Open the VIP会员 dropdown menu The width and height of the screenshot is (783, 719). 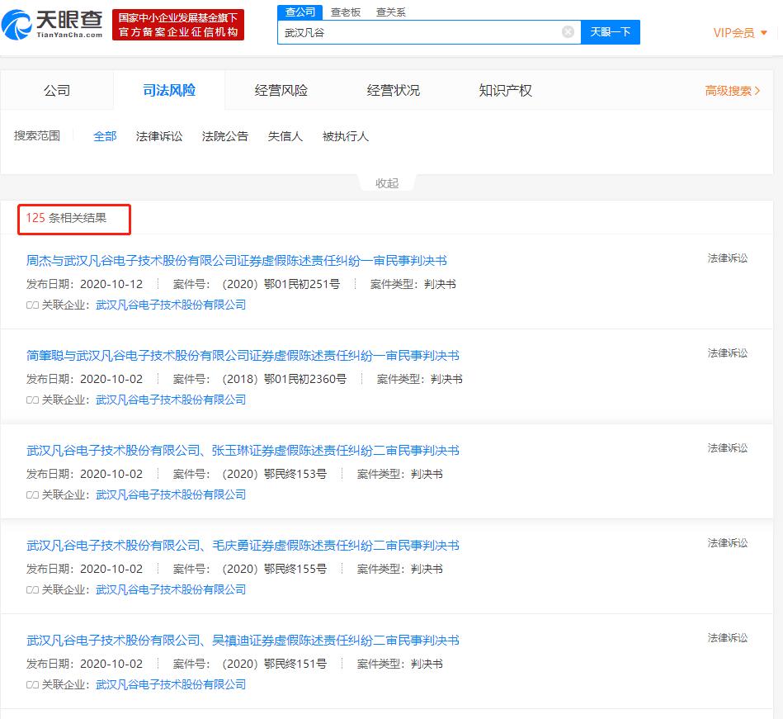(740, 33)
